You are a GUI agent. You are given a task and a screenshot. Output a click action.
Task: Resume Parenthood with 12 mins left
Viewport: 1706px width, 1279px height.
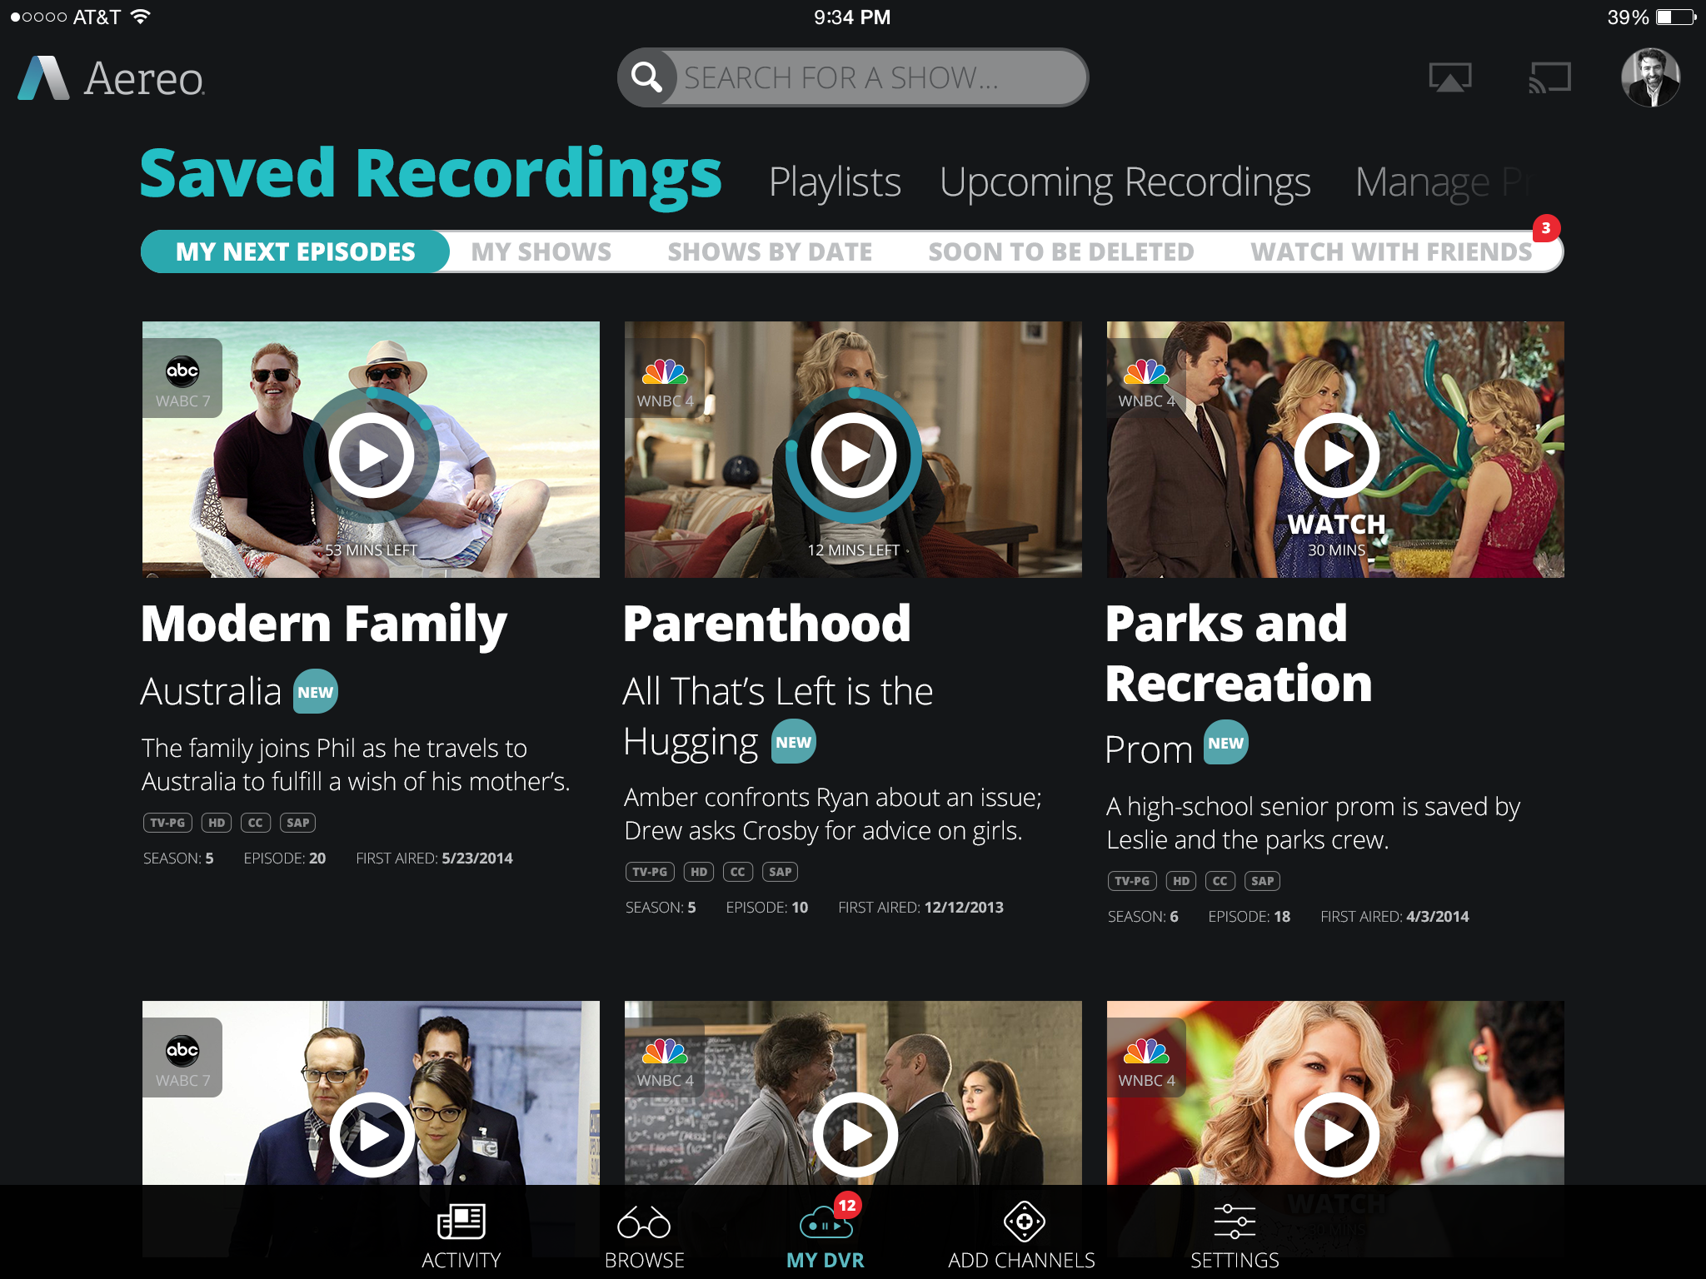click(854, 455)
